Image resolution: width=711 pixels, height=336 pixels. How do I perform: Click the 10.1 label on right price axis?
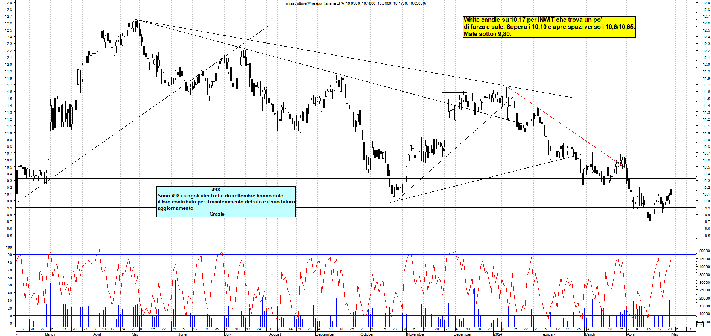pyautogui.click(x=706, y=194)
